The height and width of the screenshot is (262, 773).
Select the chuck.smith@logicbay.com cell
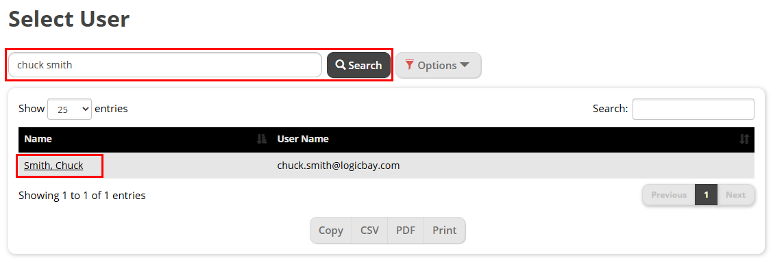point(339,166)
